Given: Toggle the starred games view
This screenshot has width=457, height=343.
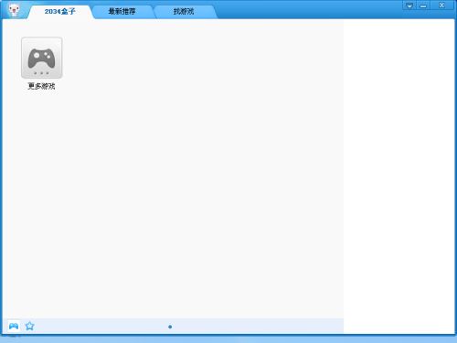Looking at the screenshot, I should [29, 327].
